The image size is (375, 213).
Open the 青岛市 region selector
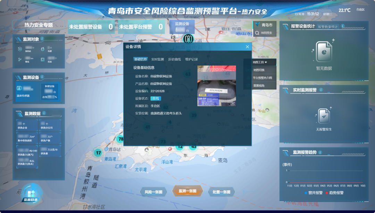264,25
